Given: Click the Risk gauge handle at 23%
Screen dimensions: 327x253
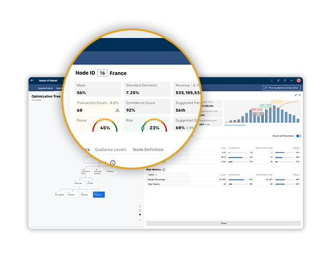Looking at the screenshot, I should (x=143, y=128).
